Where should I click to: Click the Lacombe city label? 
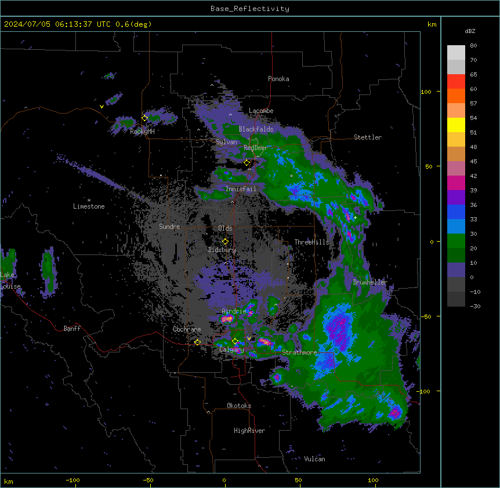(261, 111)
